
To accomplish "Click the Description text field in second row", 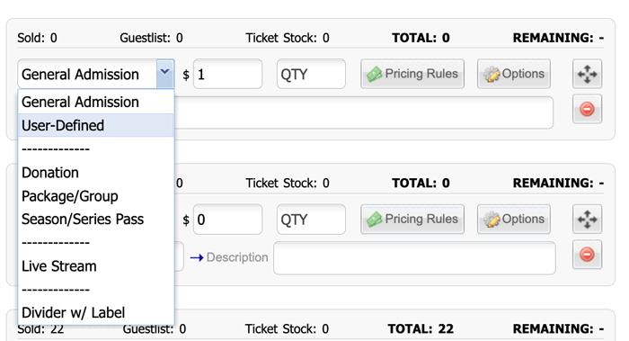I will point(414,258).
